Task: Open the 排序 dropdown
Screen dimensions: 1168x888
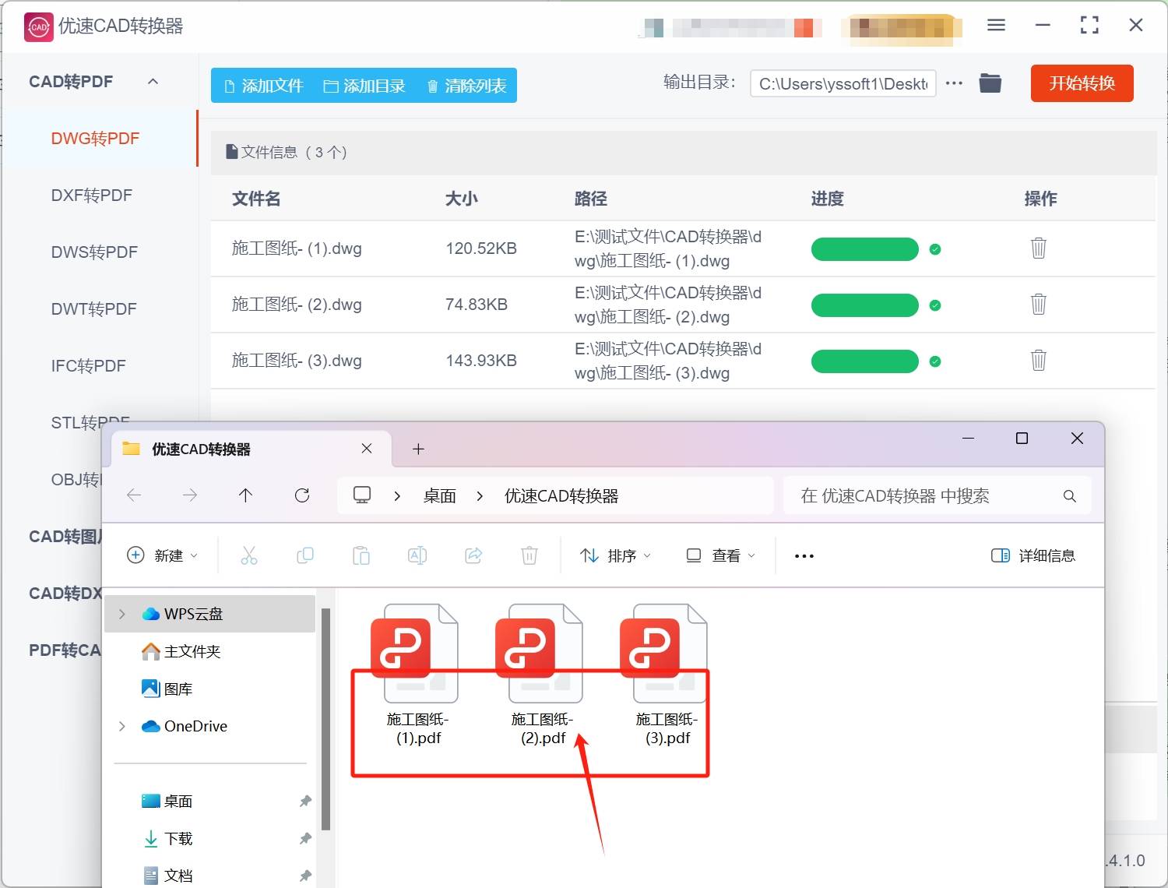Action: (616, 555)
